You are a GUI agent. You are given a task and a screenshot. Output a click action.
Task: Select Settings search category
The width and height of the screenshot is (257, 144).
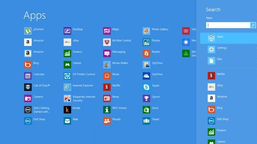point(228,49)
